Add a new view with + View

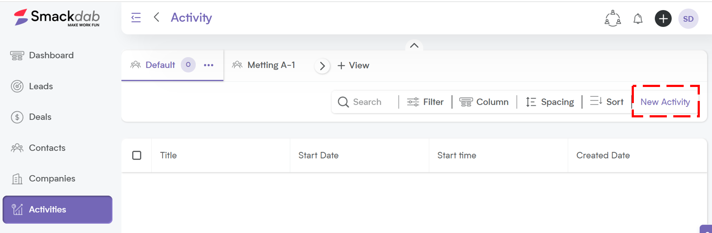[x=353, y=65]
